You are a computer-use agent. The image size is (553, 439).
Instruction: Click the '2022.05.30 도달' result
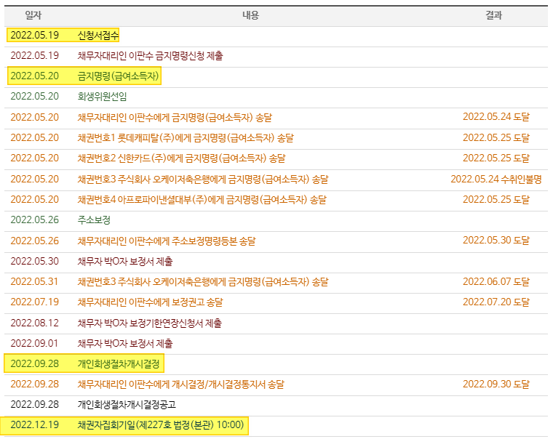[x=496, y=241]
